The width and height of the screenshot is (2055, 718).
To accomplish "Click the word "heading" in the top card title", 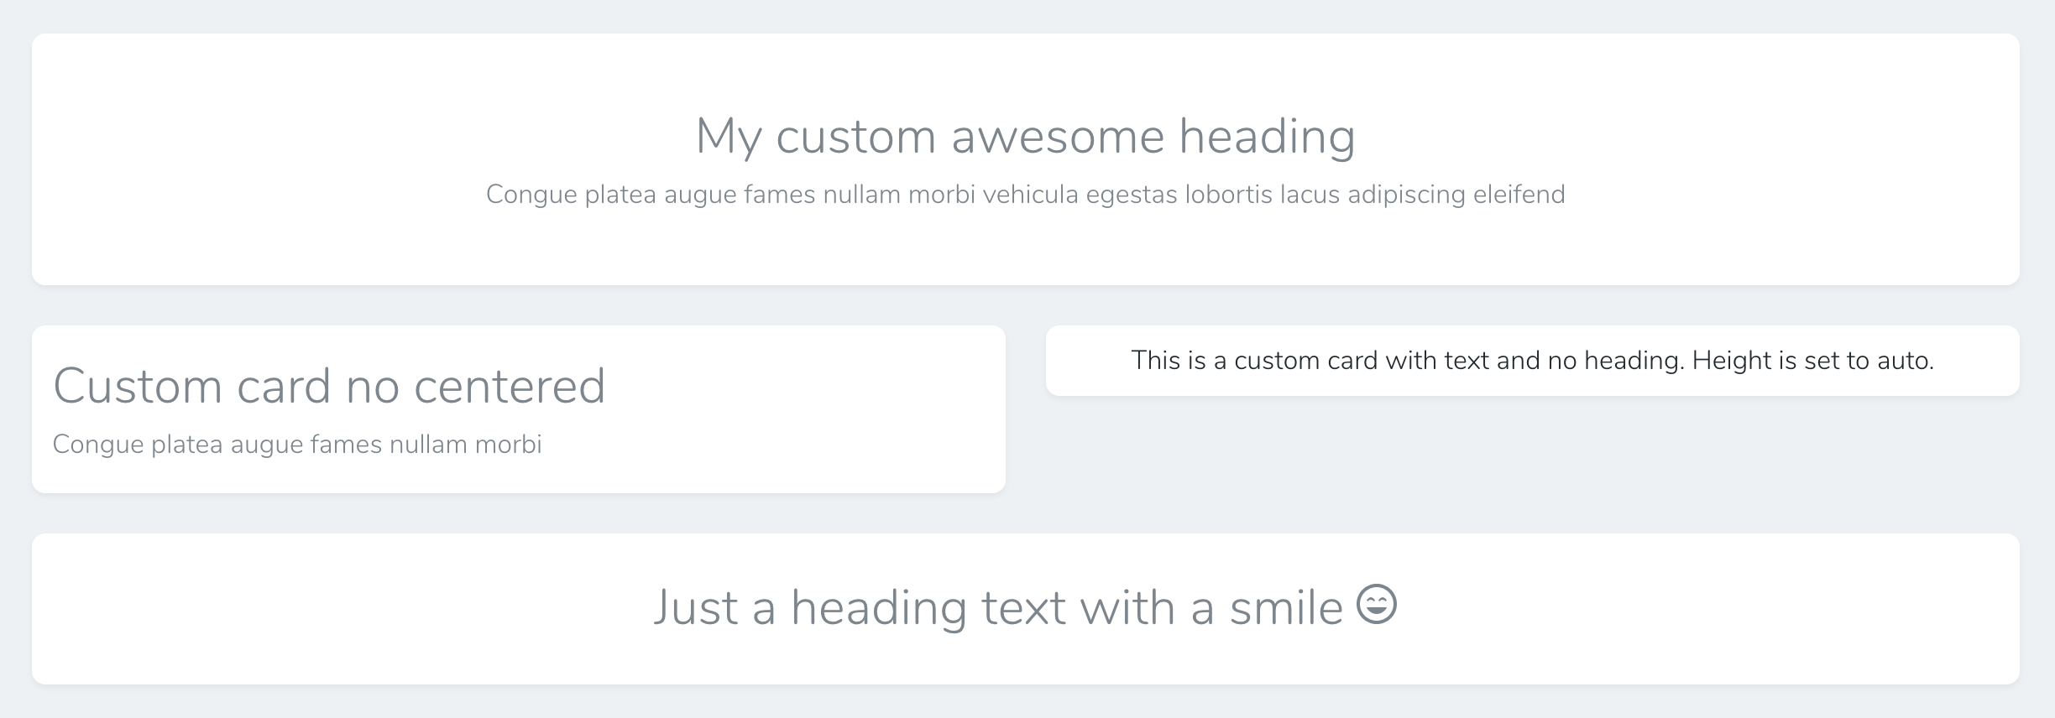I will pos(1267,136).
